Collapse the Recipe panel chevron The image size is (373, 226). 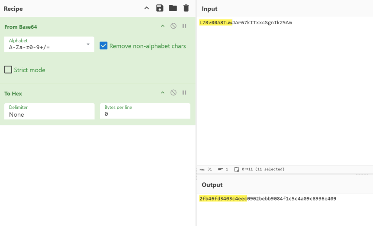click(147, 8)
